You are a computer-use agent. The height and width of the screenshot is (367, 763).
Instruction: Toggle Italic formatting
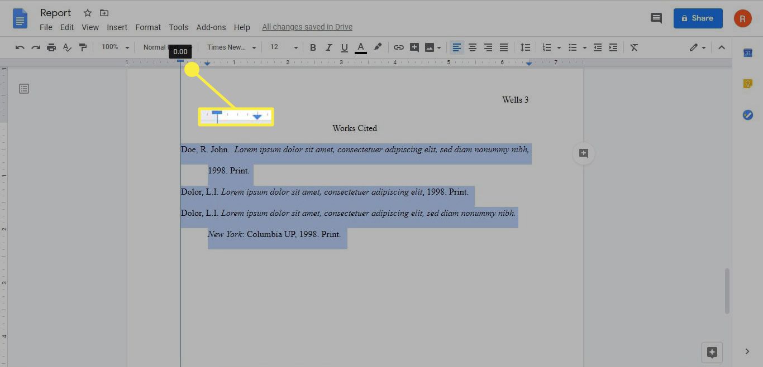click(328, 47)
